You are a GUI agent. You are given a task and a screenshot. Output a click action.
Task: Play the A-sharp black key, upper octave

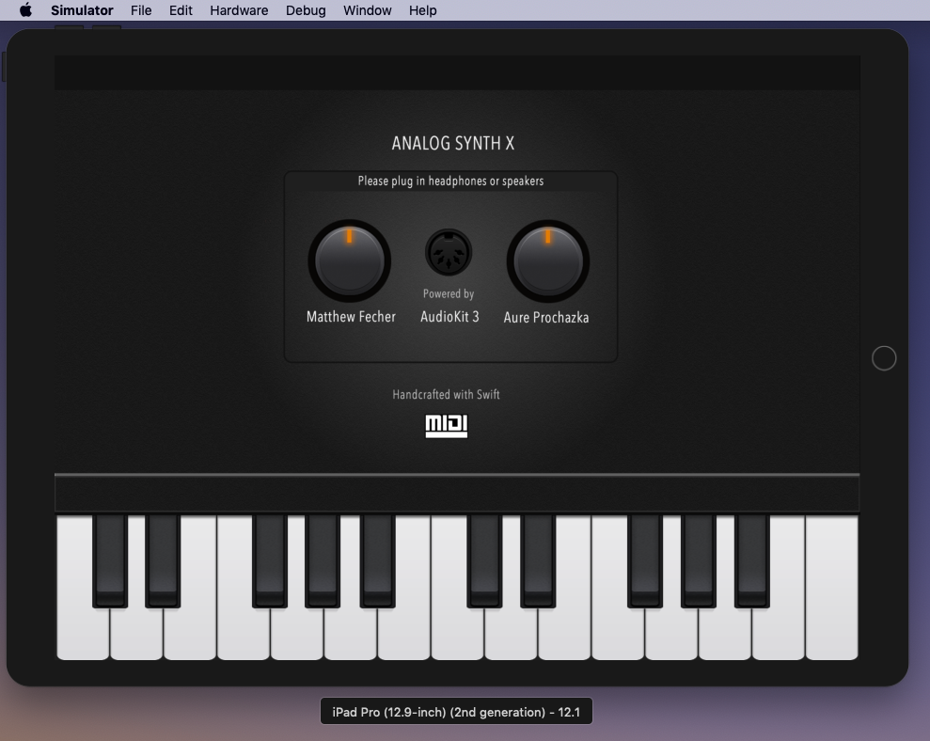pos(751,560)
